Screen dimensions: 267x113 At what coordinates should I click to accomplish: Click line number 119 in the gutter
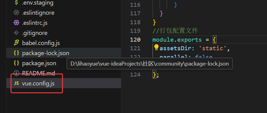135,31
